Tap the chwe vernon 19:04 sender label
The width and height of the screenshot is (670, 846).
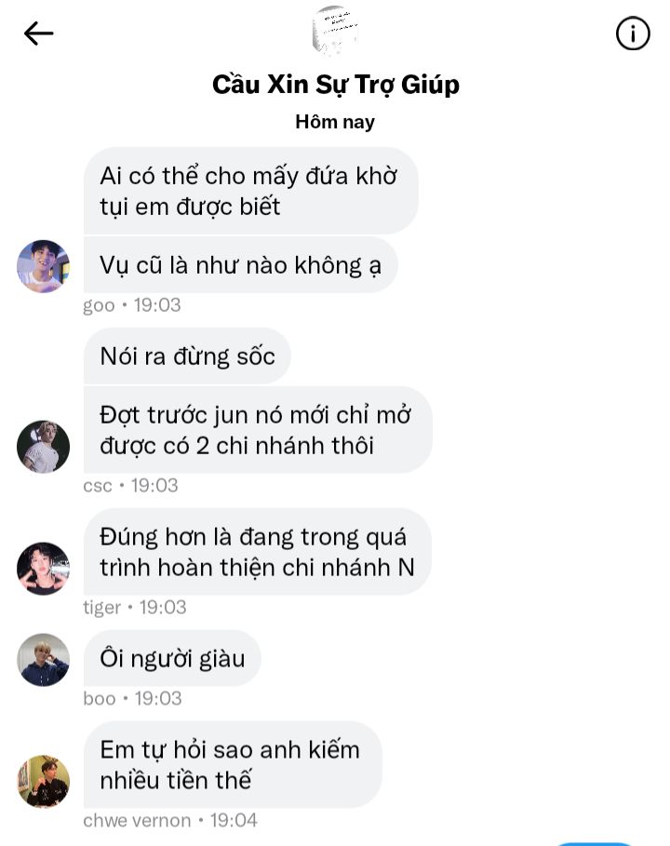click(x=170, y=821)
